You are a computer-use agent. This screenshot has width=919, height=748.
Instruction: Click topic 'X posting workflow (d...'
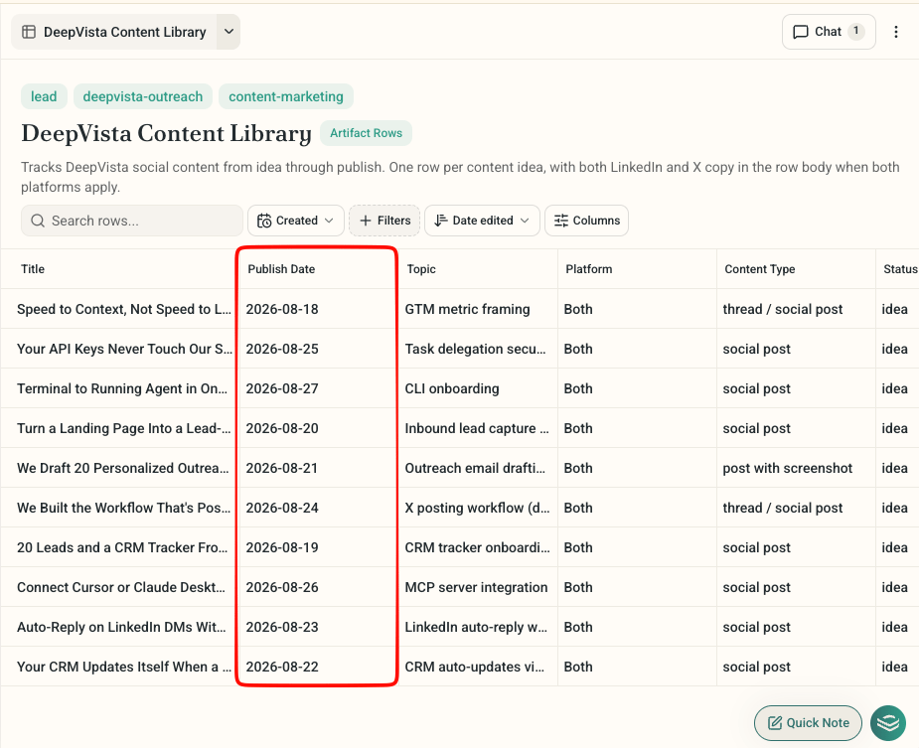point(477,508)
